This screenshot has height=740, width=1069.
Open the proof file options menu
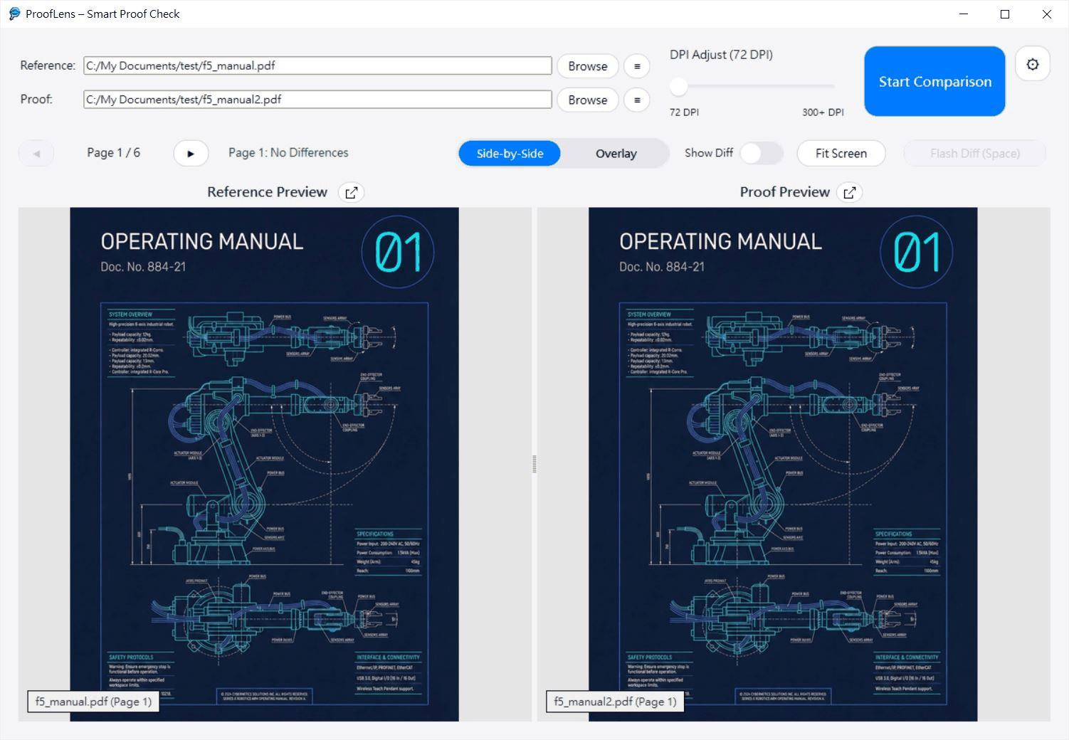pyautogui.click(x=636, y=100)
